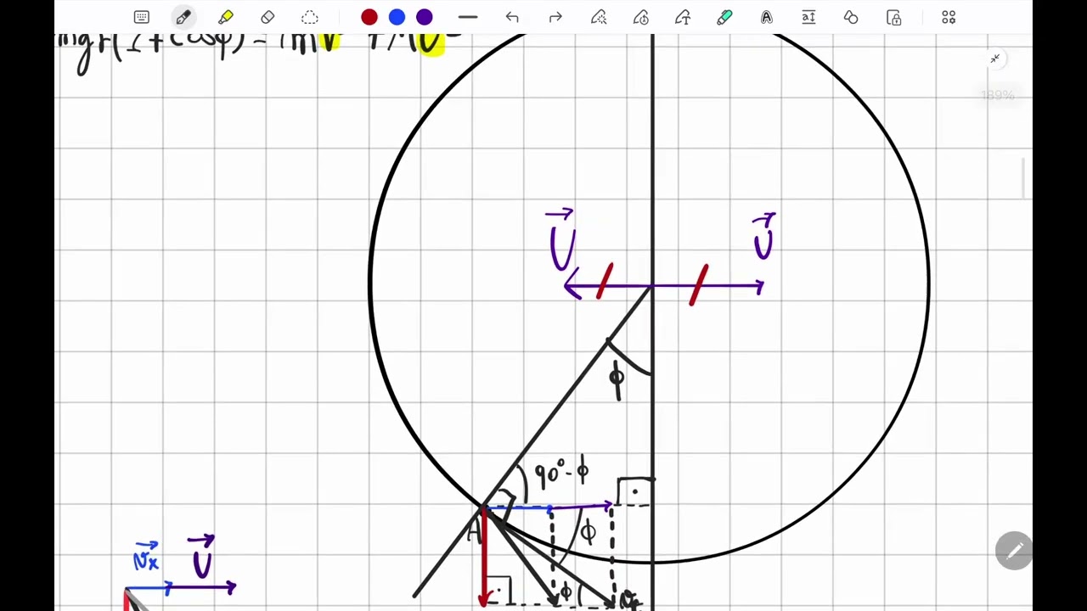Click the collapse arrows to exit full screen

(x=994, y=59)
